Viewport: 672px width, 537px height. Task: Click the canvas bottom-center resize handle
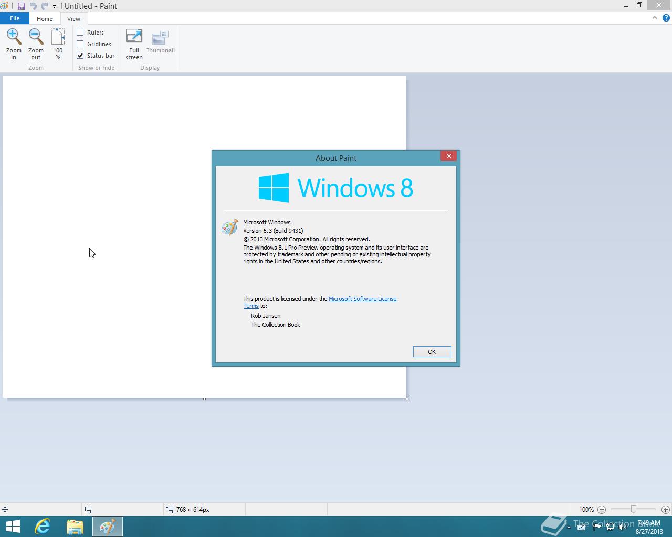[x=204, y=399]
